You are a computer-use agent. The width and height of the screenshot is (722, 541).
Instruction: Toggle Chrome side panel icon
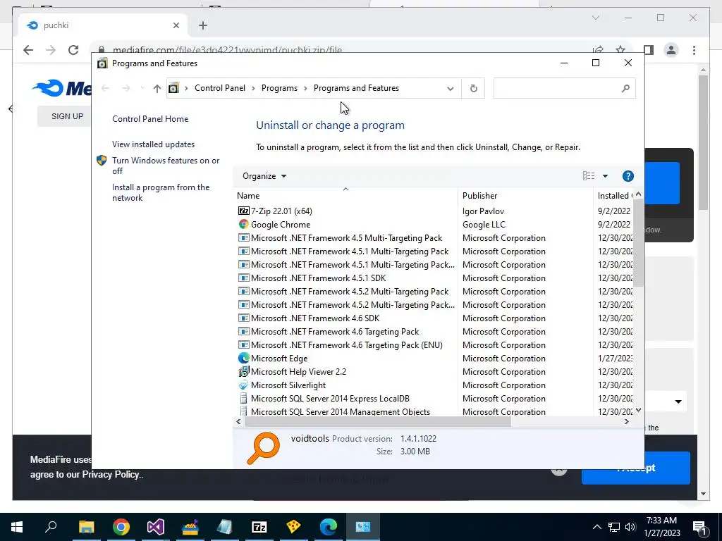point(649,50)
